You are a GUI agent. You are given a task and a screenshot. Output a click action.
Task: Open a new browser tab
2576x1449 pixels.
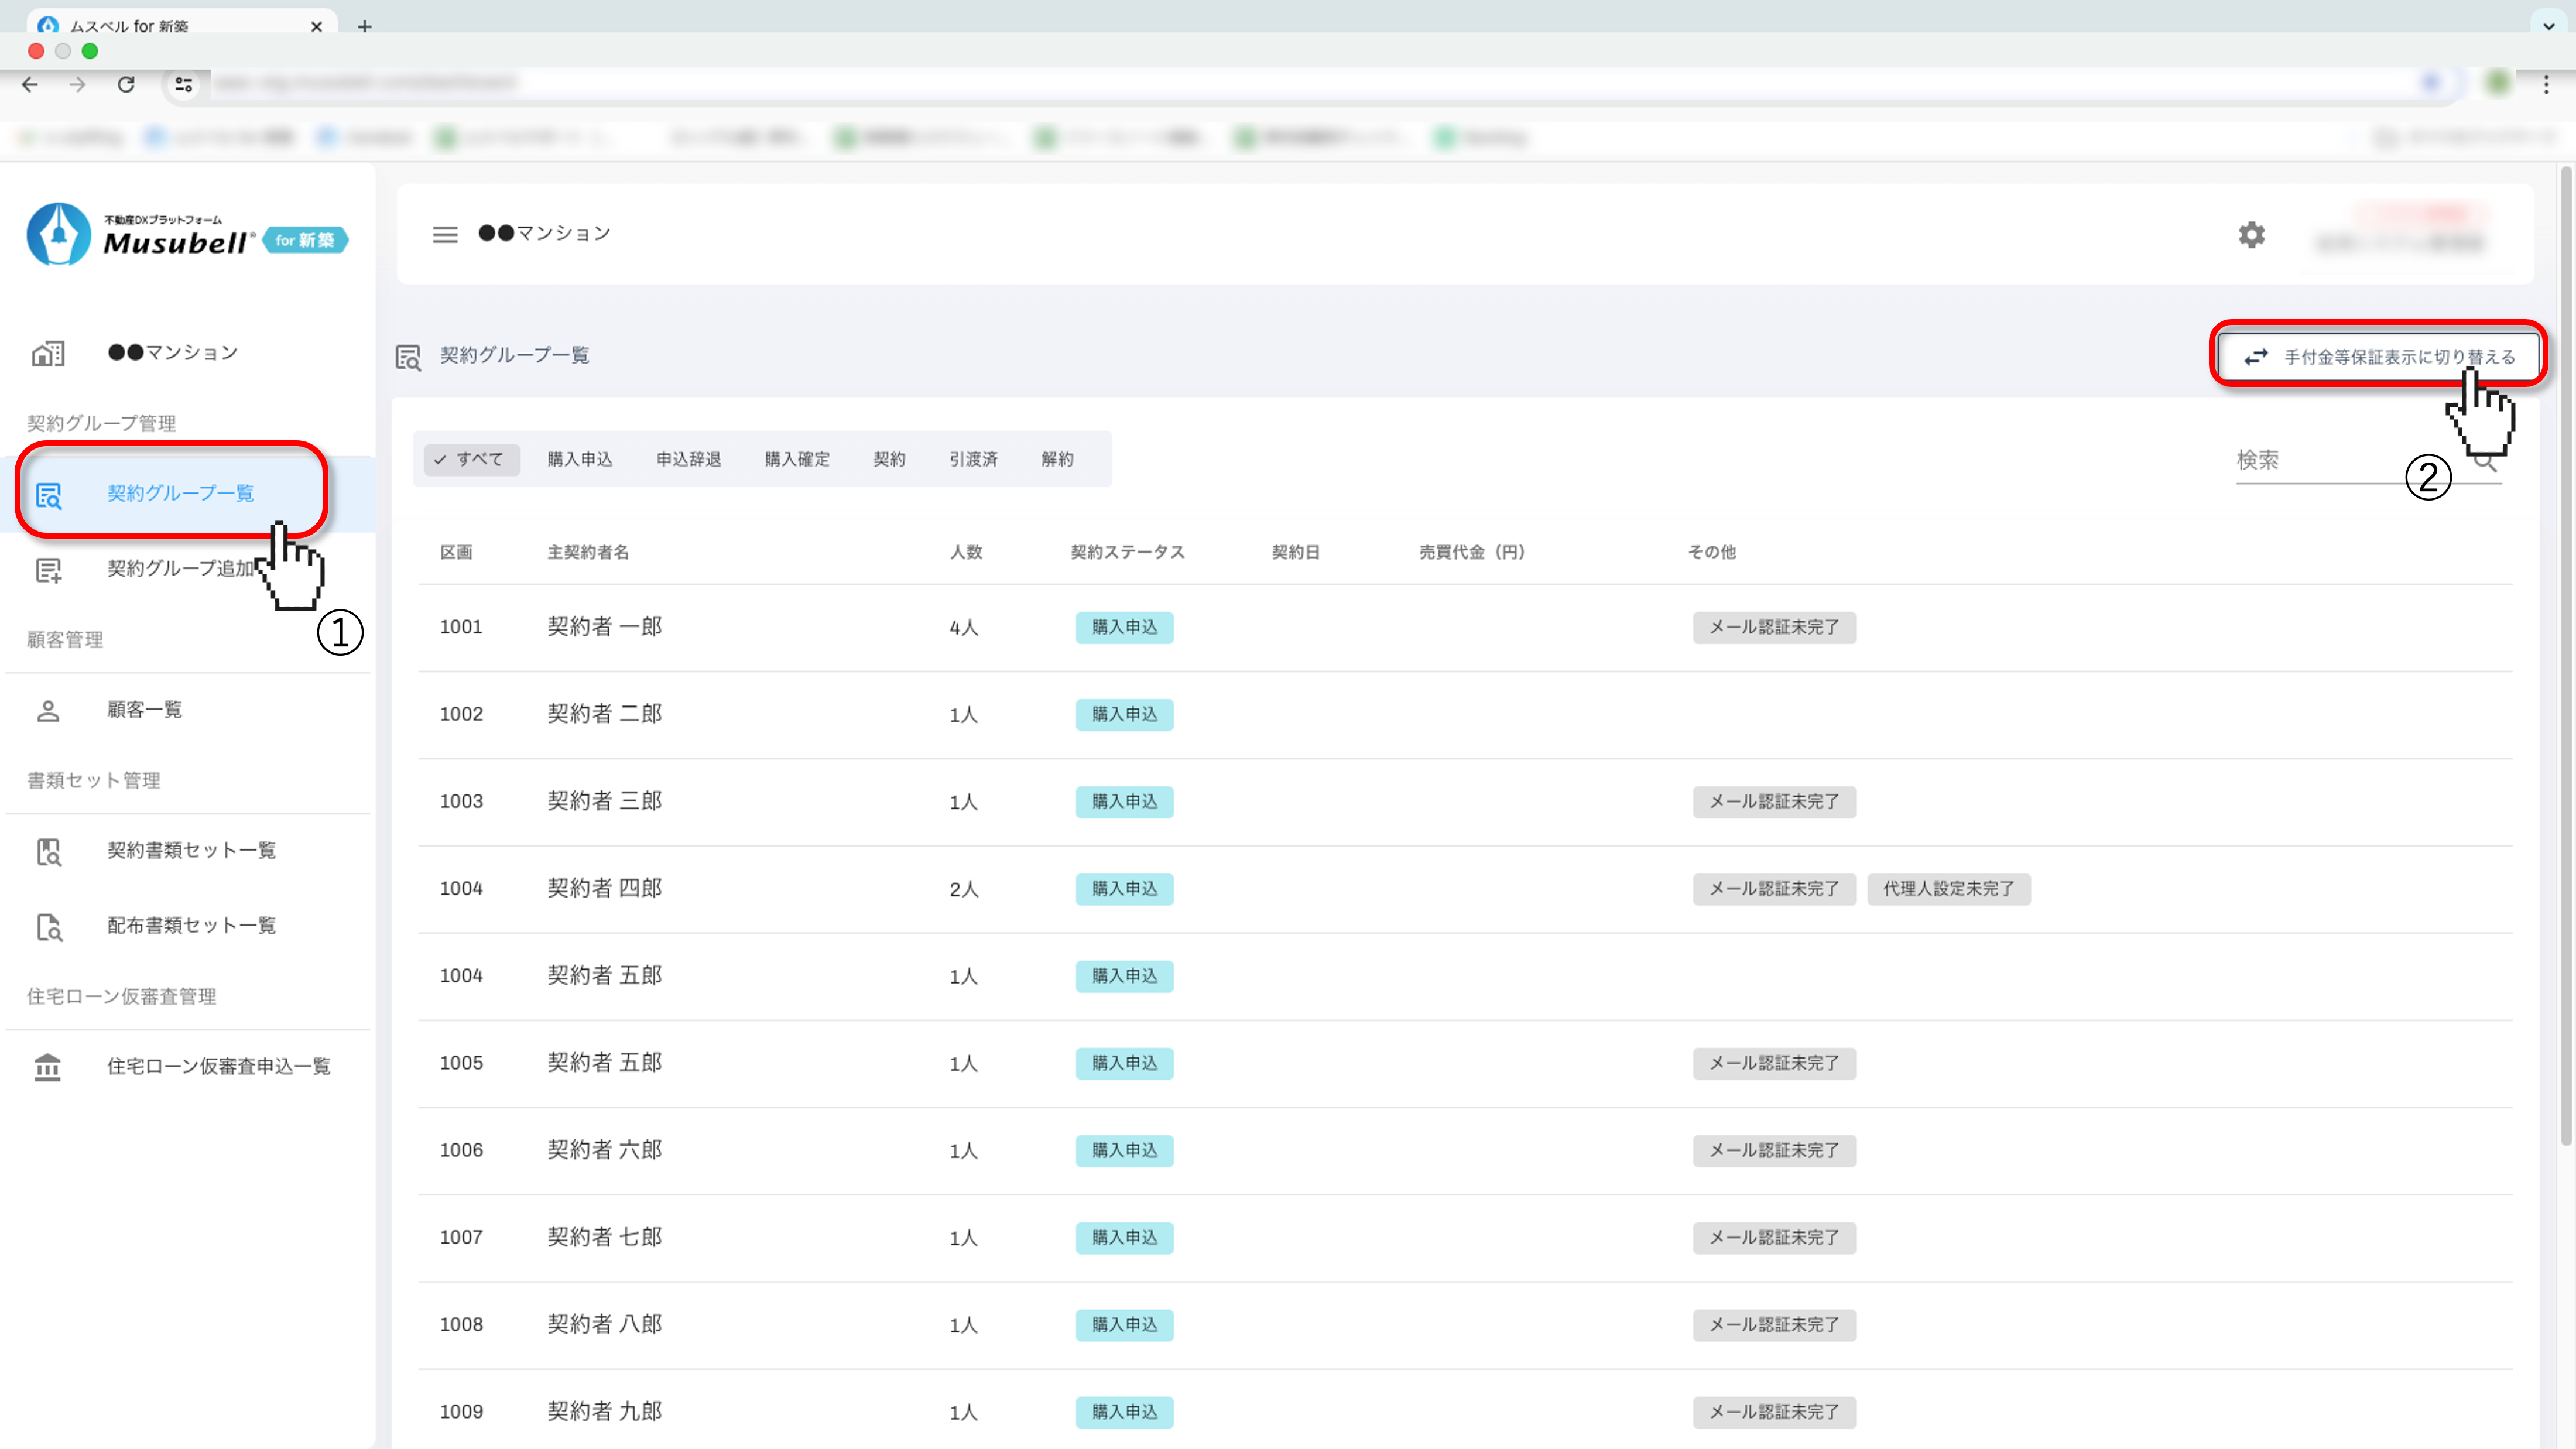365,26
